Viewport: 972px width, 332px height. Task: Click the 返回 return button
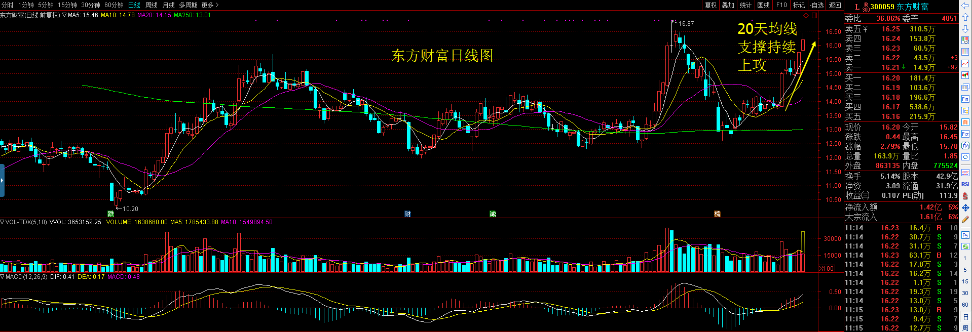click(x=835, y=5)
